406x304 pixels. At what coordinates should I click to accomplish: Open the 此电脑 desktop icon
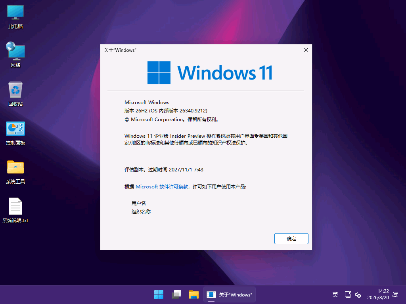pyautogui.click(x=15, y=17)
